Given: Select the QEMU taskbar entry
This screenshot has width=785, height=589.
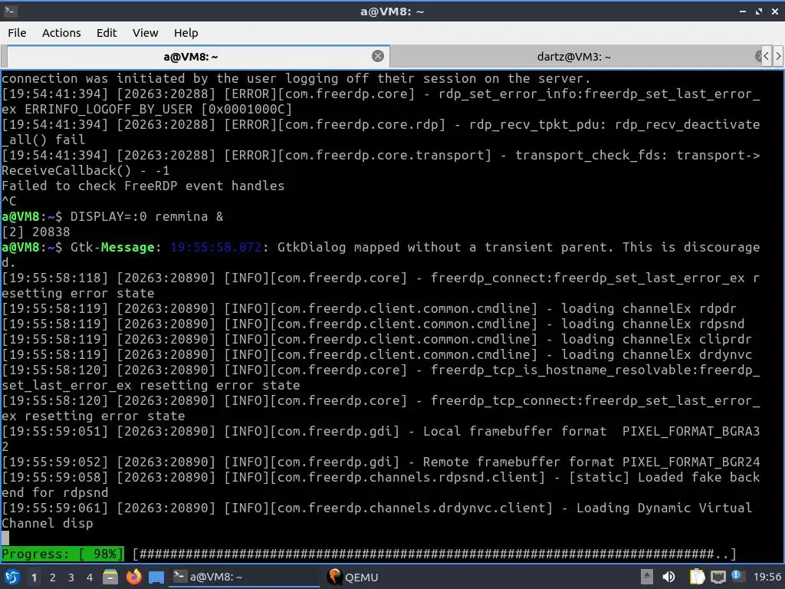Looking at the screenshot, I should (x=353, y=577).
